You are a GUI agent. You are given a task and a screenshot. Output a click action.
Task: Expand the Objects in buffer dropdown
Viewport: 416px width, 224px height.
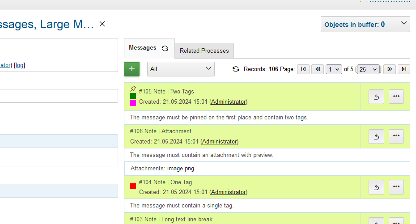pos(365,24)
